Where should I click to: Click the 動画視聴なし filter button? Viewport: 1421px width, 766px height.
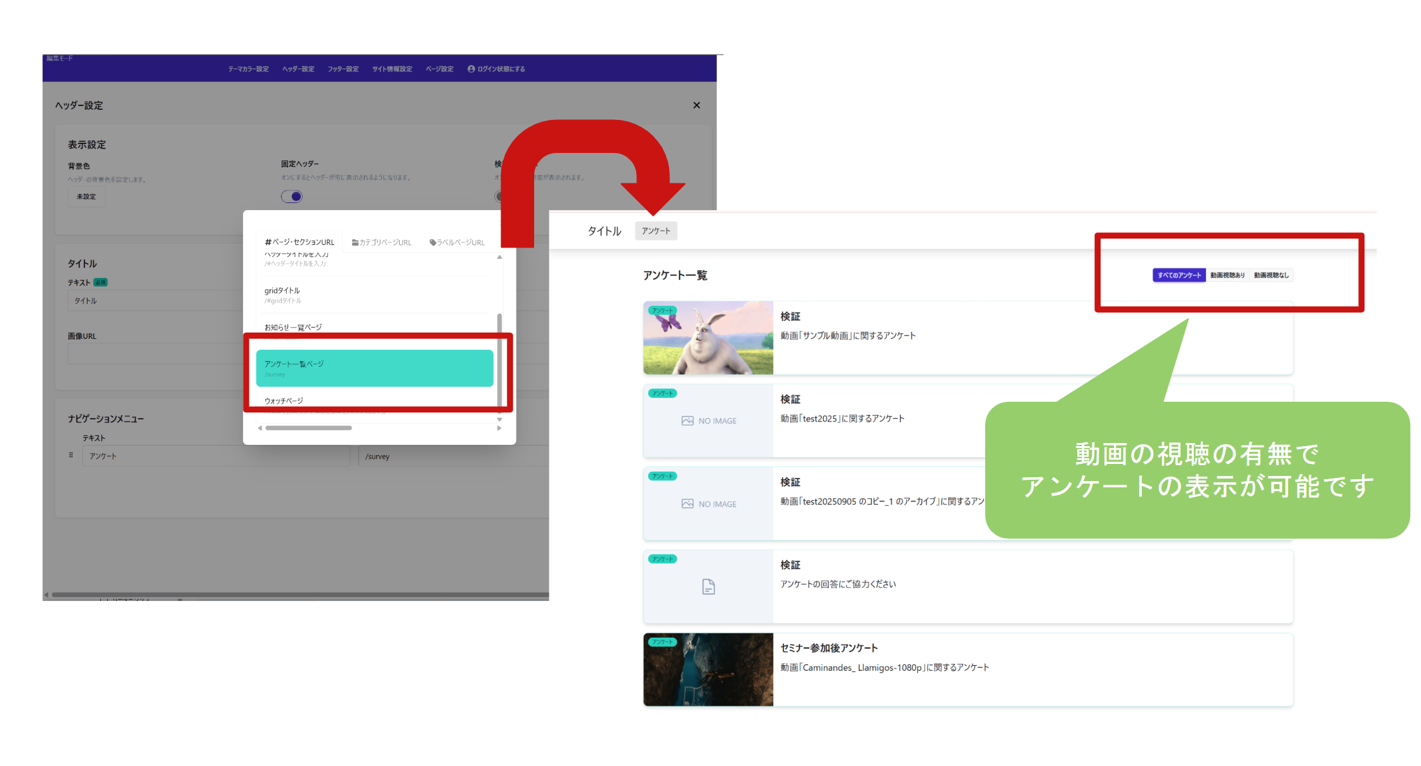pyautogui.click(x=1271, y=275)
